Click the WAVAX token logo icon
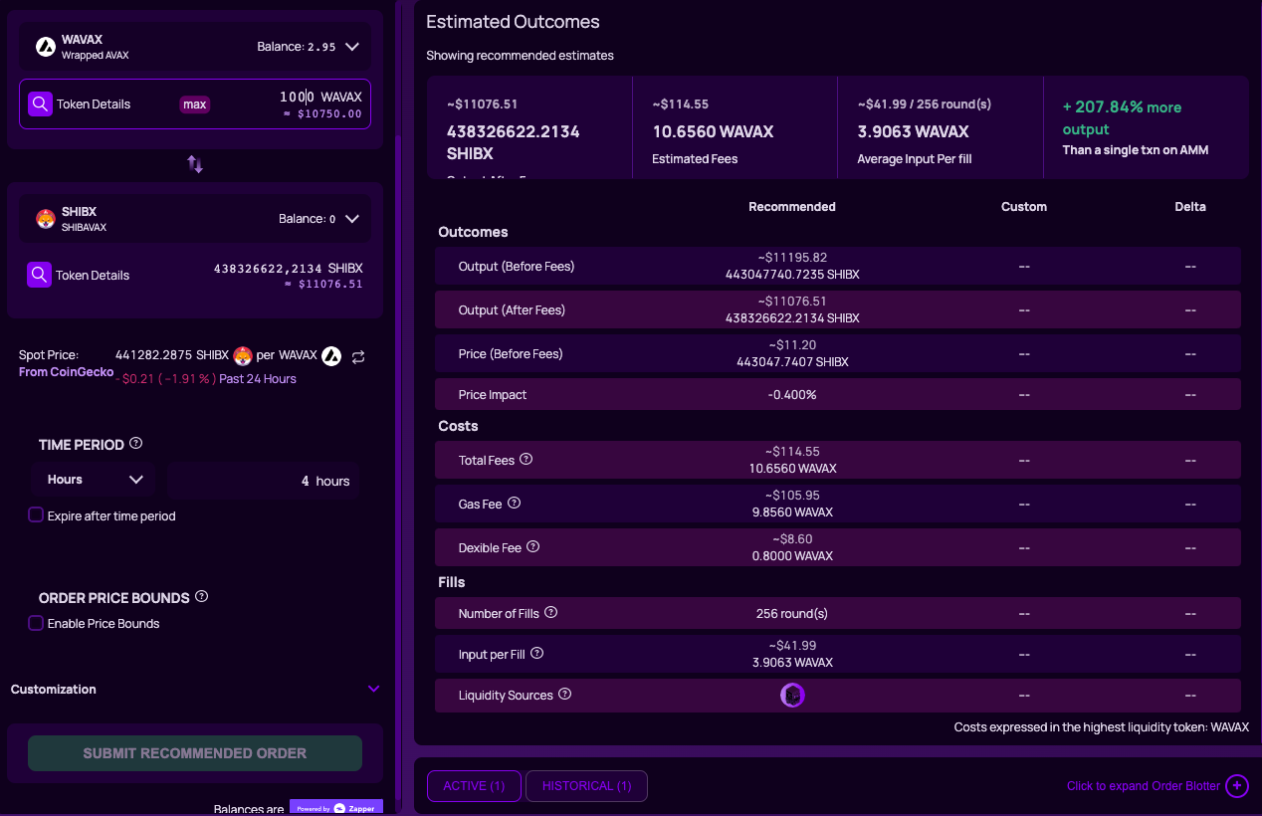The image size is (1262, 816). click(x=45, y=46)
